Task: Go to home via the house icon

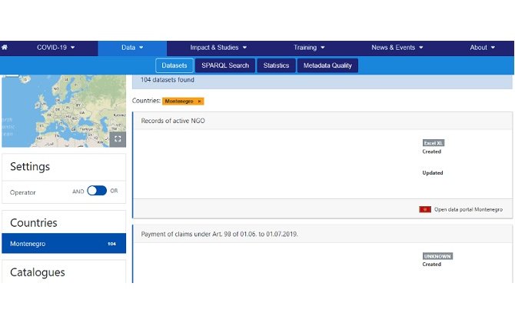Action: click(5, 48)
